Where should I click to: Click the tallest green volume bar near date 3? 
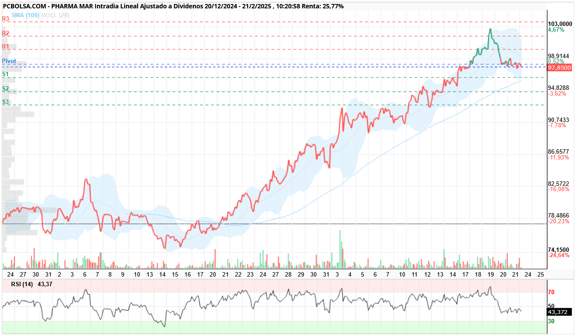click(x=340, y=249)
